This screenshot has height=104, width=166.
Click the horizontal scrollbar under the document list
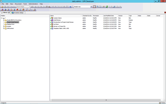pyautogui.click(x=106, y=100)
